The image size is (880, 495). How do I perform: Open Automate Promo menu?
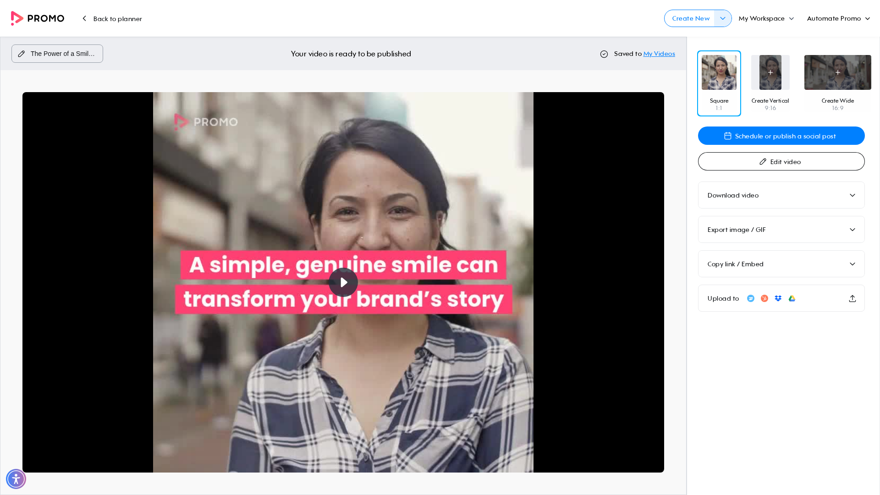click(x=838, y=18)
